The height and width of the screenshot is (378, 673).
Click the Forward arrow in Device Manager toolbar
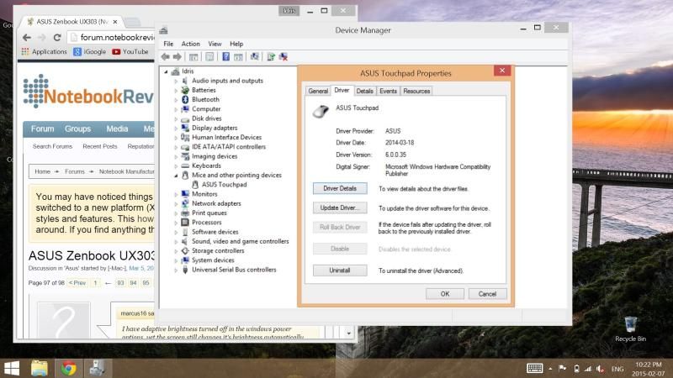click(x=178, y=56)
